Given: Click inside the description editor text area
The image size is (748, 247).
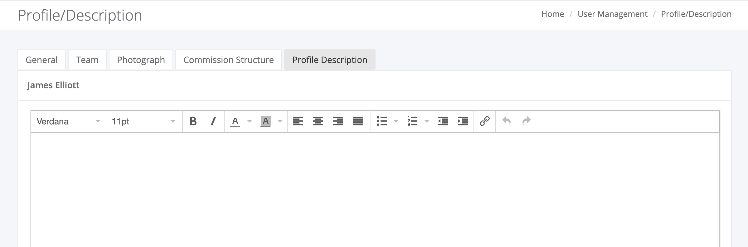Looking at the screenshot, I should point(375,190).
